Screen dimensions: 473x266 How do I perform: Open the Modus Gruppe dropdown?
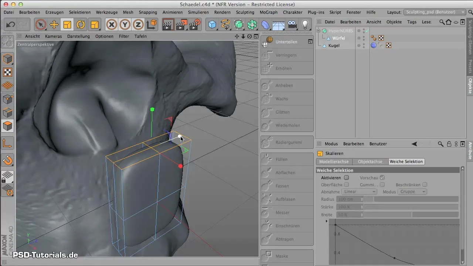412,192
